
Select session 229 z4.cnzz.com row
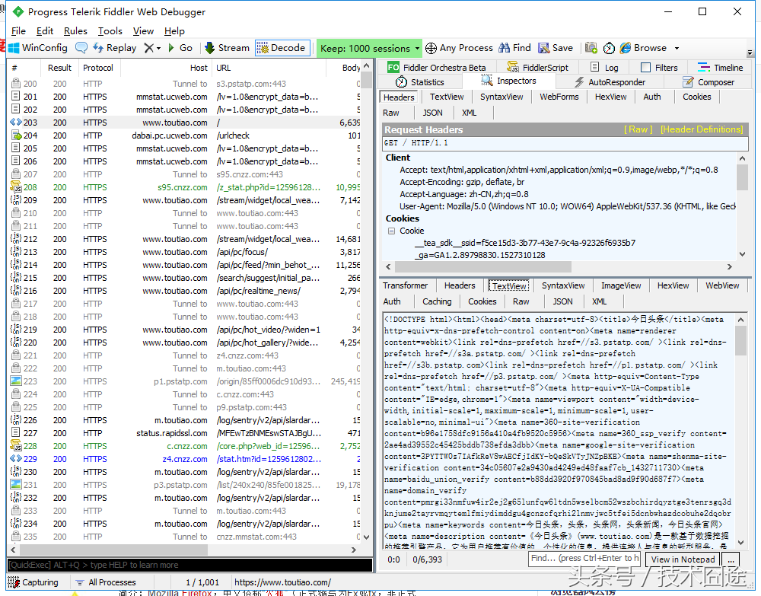coord(184,459)
